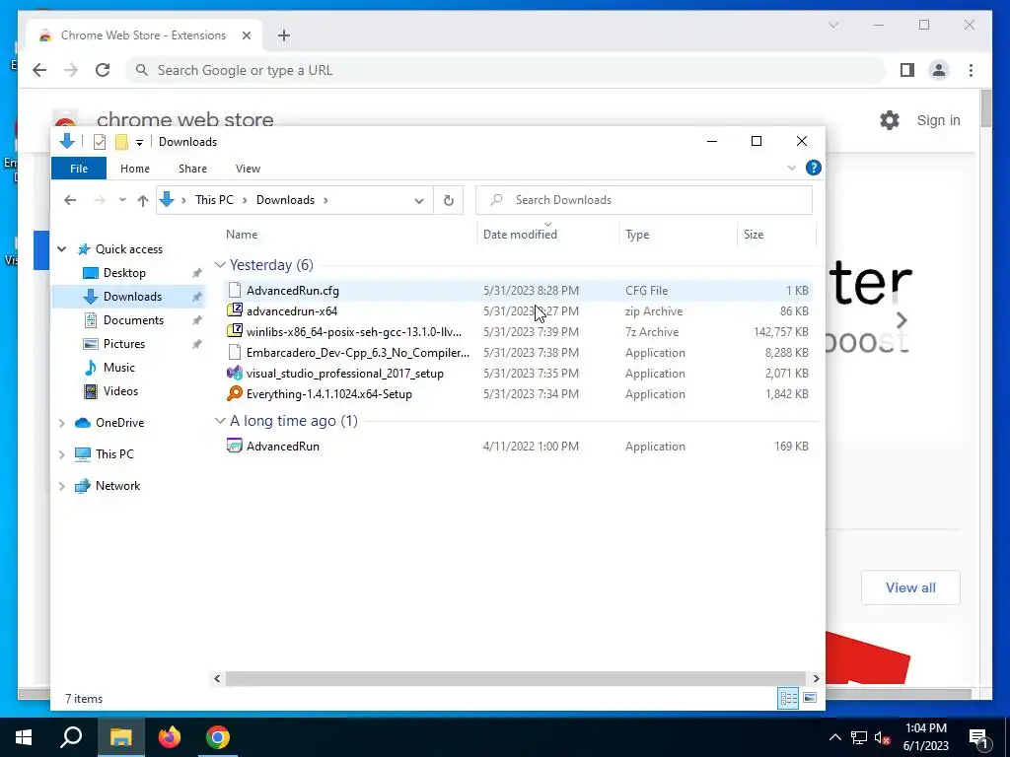The width and height of the screenshot is (1010, 757).
Task: Open the File ribbon tab
Action: point(79,169)
